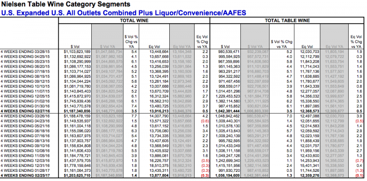Click Total Table Wine $ Vol cell '1,415,151,956'
The image size is (367, 181).
click(x=228, y=165)
